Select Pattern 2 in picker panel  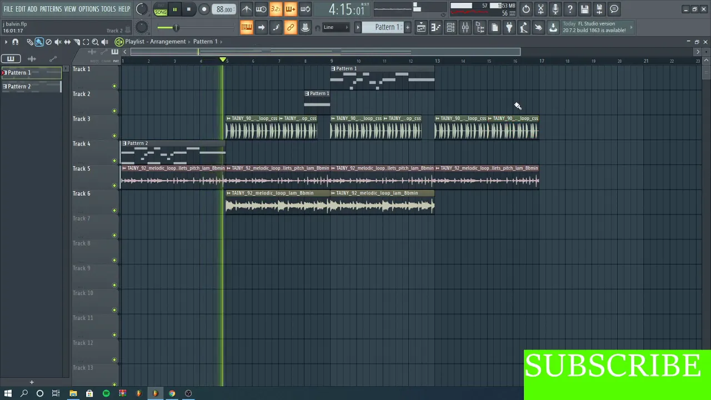point(31,87)
